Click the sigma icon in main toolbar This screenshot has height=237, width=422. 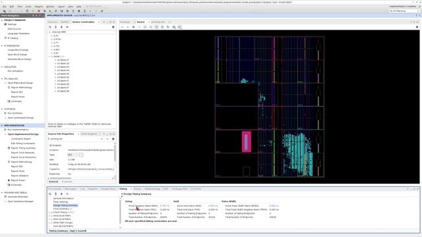(84, 11)
